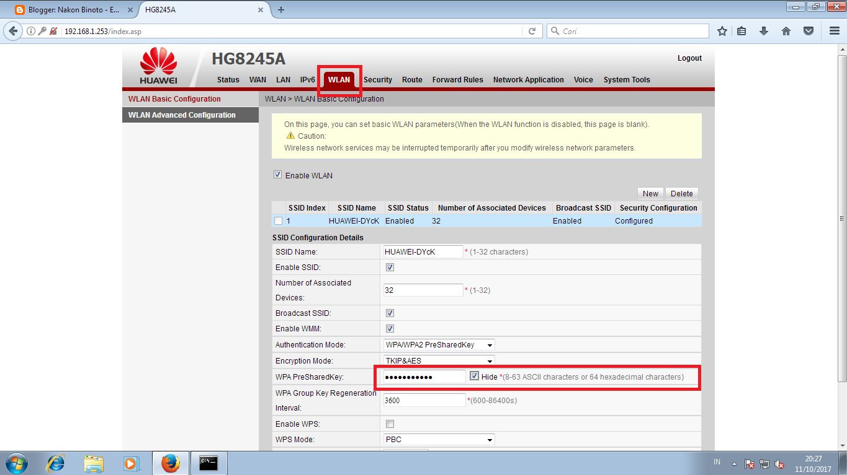Click the Pocket icon in the toolbar
The width and height of the screenshot is (847, 475).
(808, 31)
